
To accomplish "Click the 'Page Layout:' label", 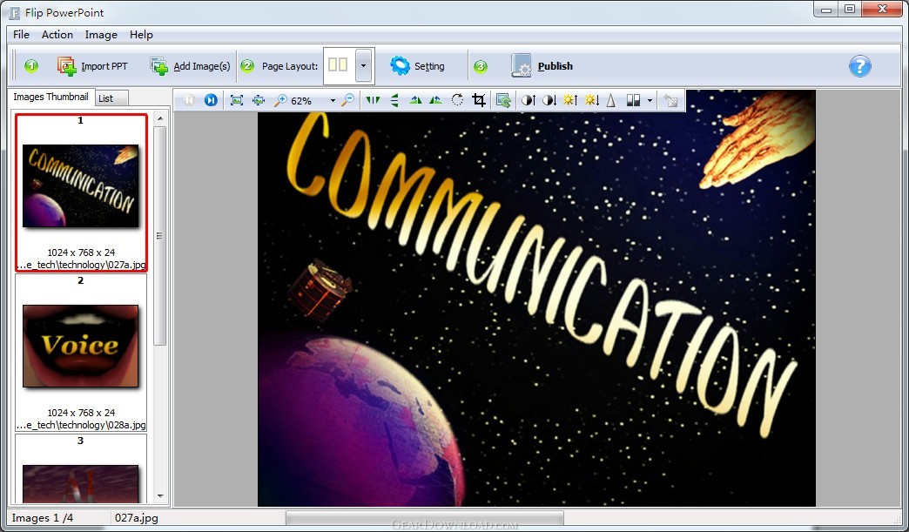I will click(290, 66).
